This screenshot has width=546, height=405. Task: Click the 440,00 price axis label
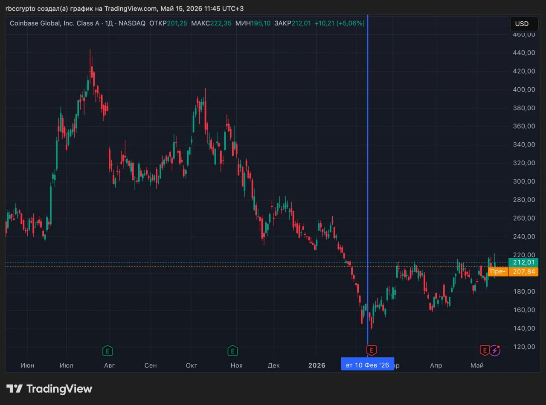(x=524, y=53)
